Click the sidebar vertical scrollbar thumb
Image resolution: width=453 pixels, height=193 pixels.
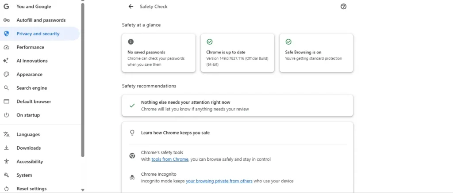(83, 79)
